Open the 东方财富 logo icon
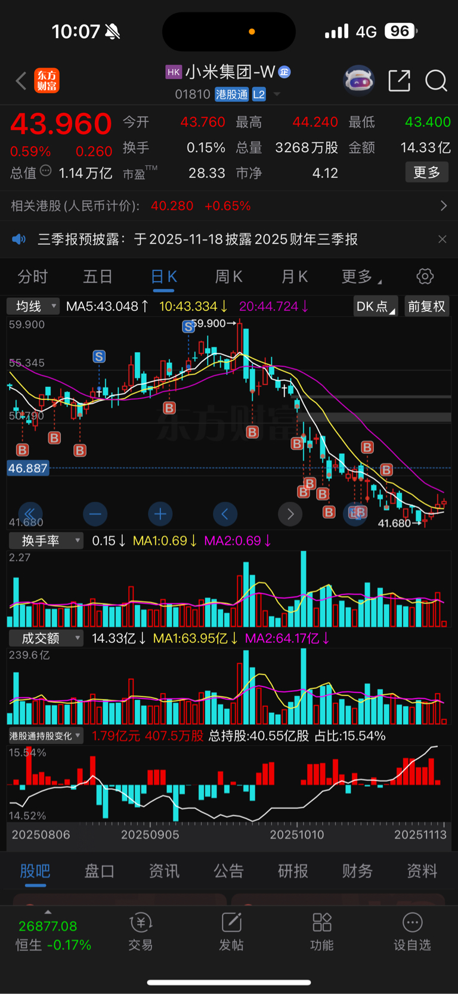The height and width of the screenshot is (994, 458). (x=47, y=81)
